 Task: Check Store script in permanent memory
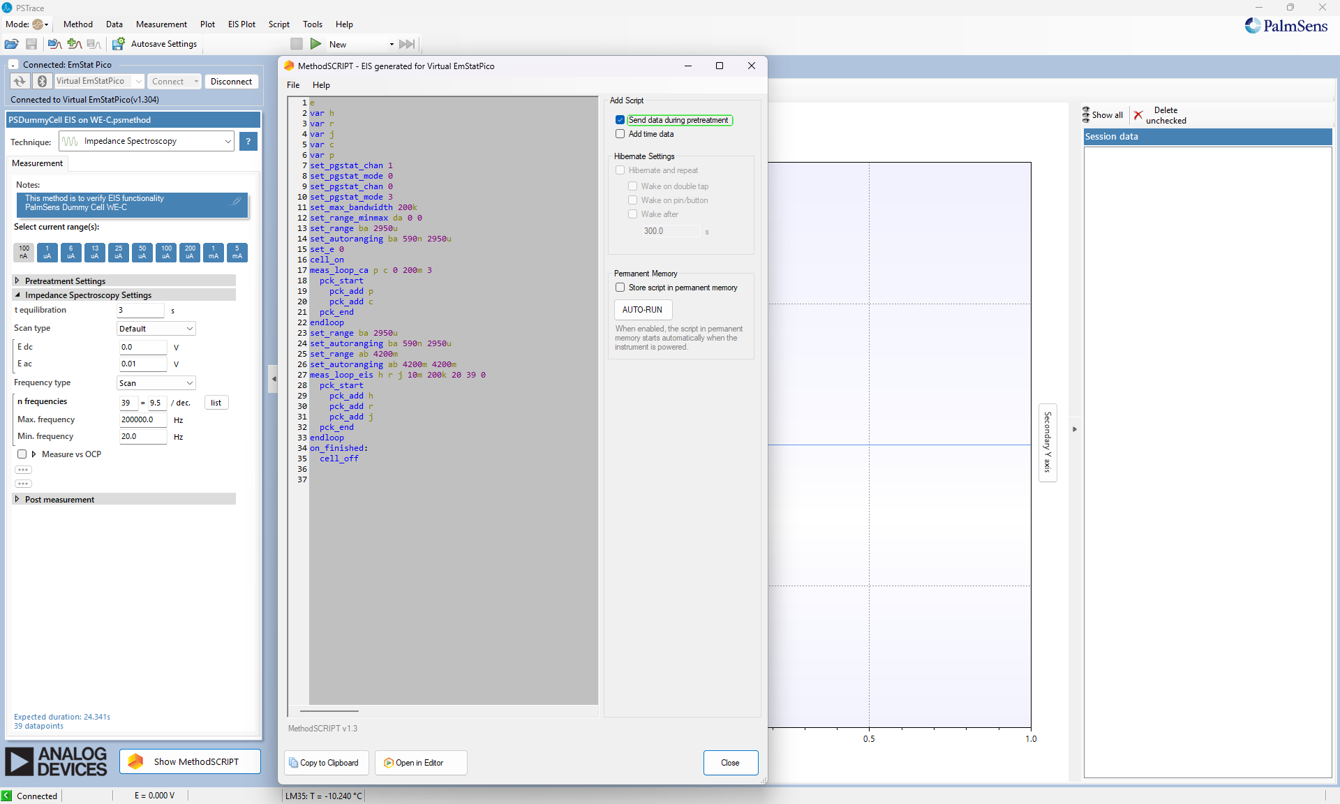point(619,287)
